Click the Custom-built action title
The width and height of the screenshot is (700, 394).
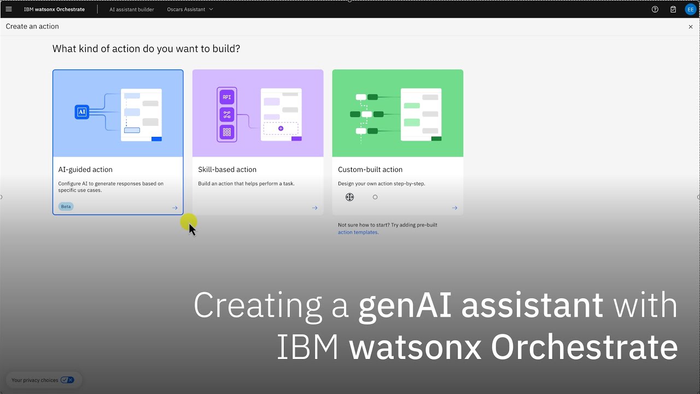point(370,170)
